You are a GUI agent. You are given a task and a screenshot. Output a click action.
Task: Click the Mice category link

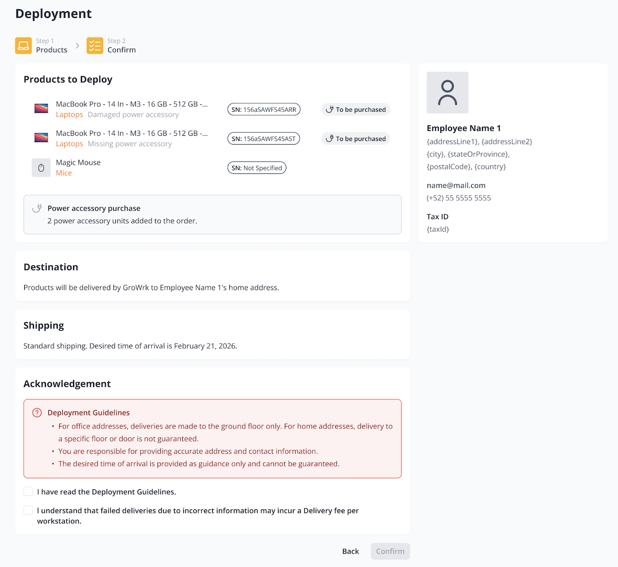pyautogui.click(x=64, y=173)
